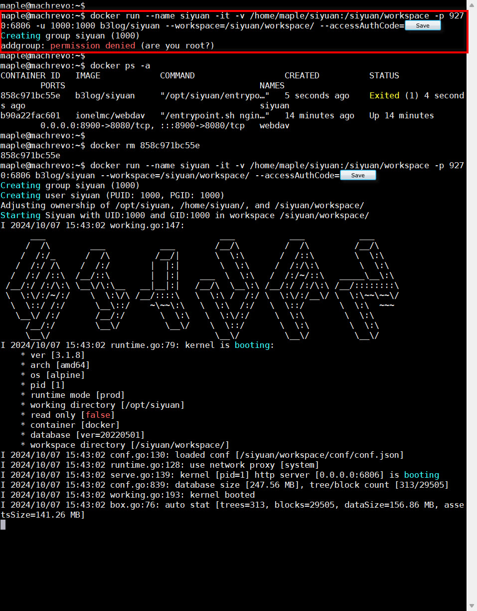Image resolution: width=477 pixels, height=611 pixels.
Task: Click 'working.go:193: kernel booted' line
Action: coord(128,495)
